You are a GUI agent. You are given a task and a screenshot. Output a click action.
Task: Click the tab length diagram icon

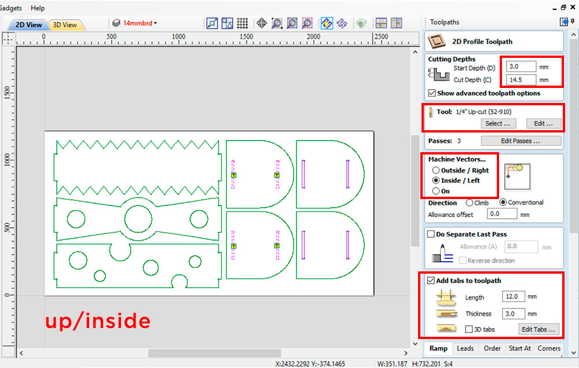446,298
